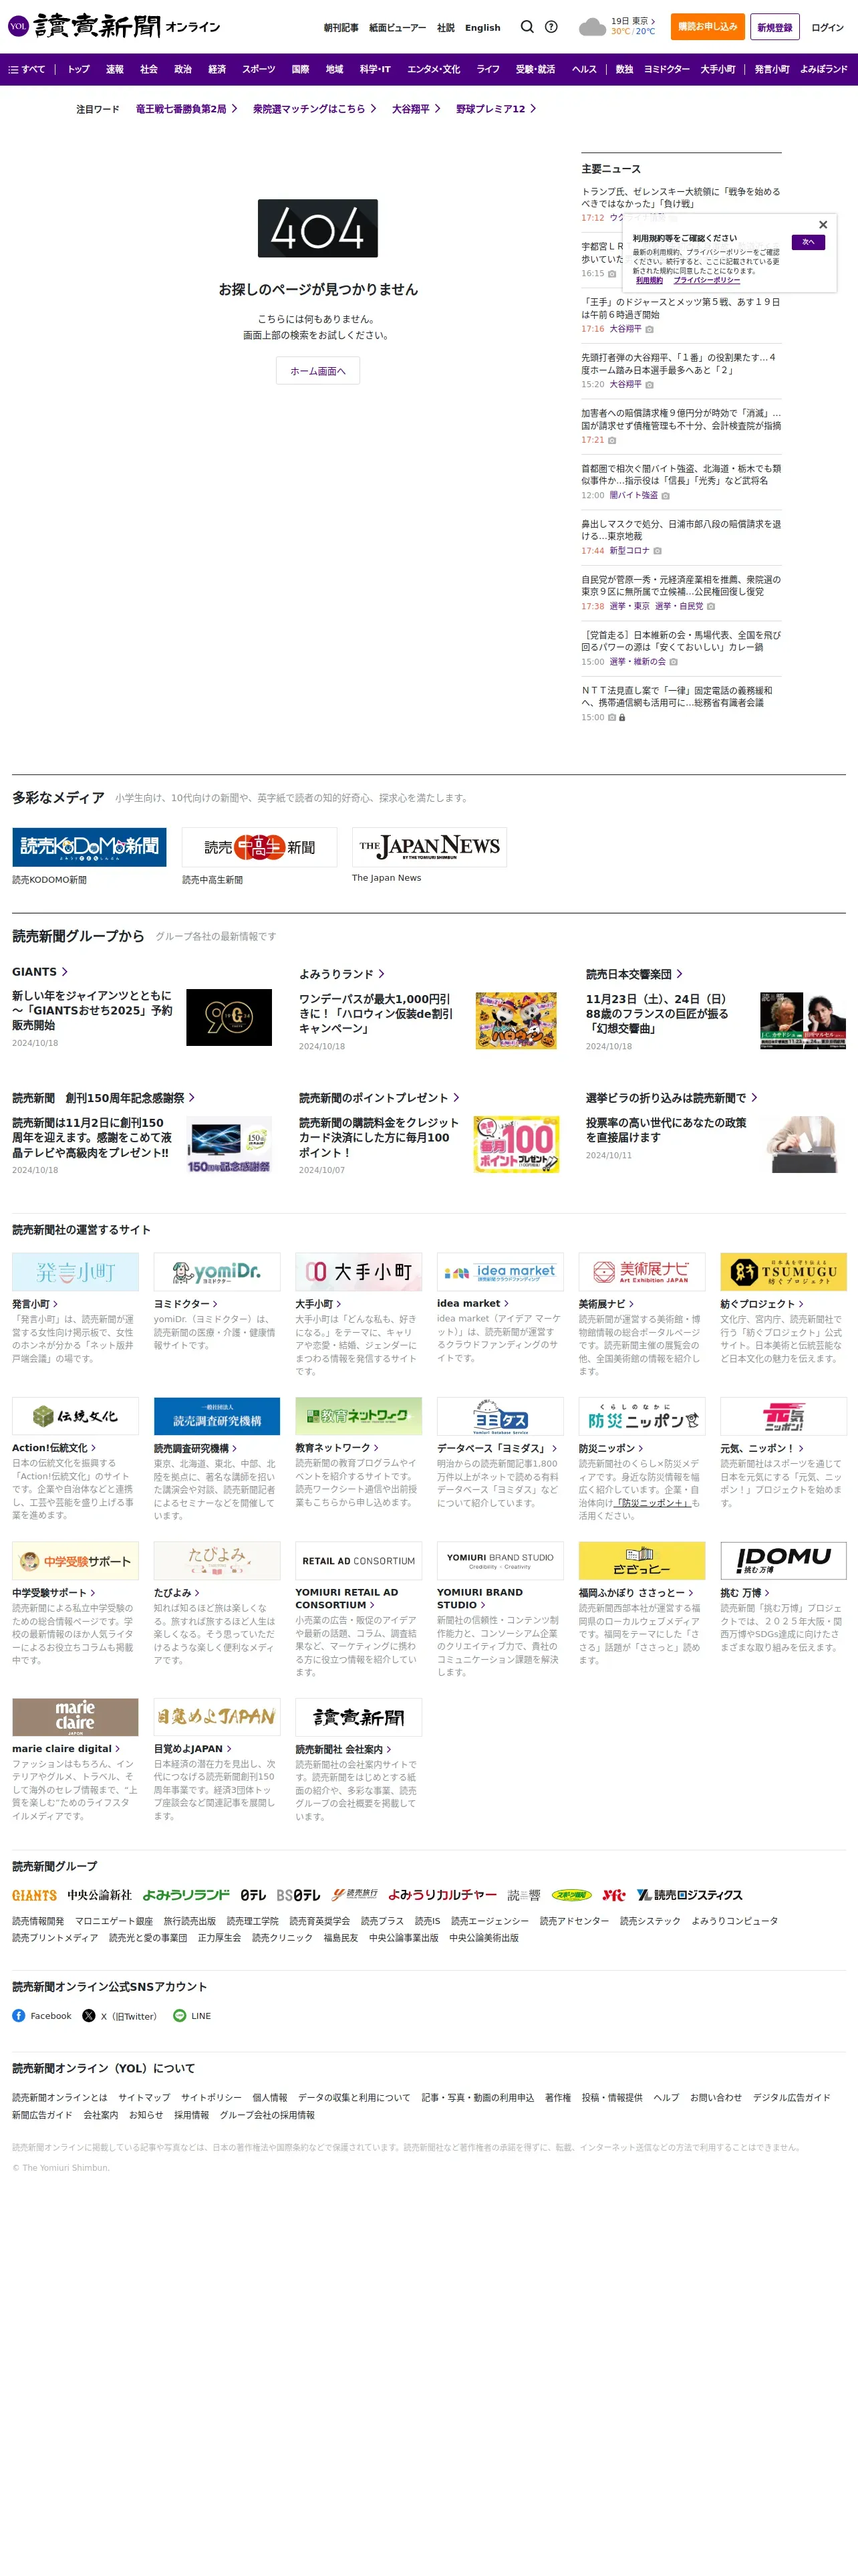The image size is (858, 2576).
Task: Open the LINE account icon
Action: (x=180, y=2015)
